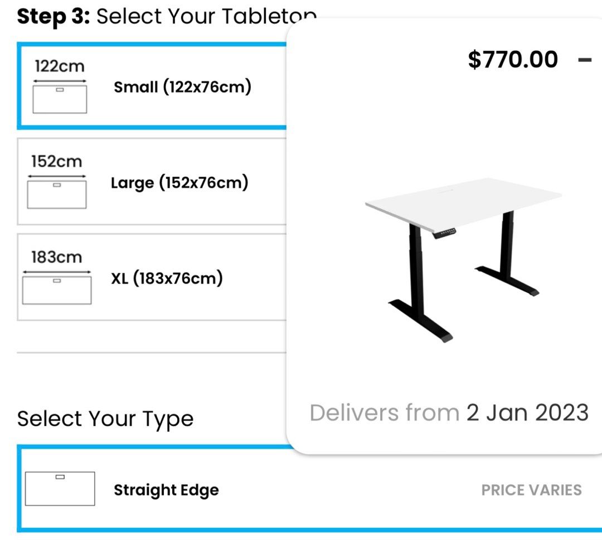
Task: Select the Small tabletop size diagram icon
Action: pyautogui.click(x=60, y=97)
